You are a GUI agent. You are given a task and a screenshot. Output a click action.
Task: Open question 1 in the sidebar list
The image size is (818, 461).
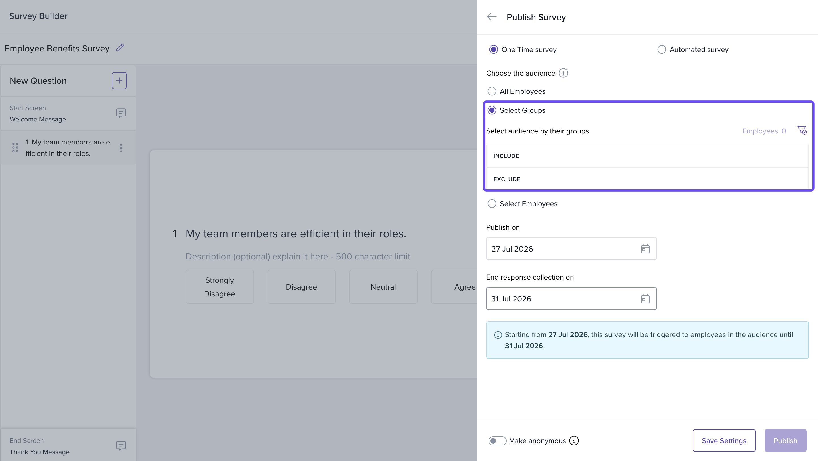(68, 148)
